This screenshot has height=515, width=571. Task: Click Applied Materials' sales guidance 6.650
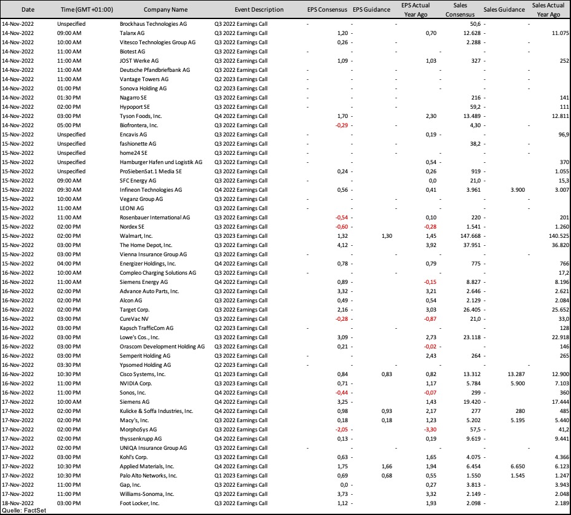tap(518, 466)
